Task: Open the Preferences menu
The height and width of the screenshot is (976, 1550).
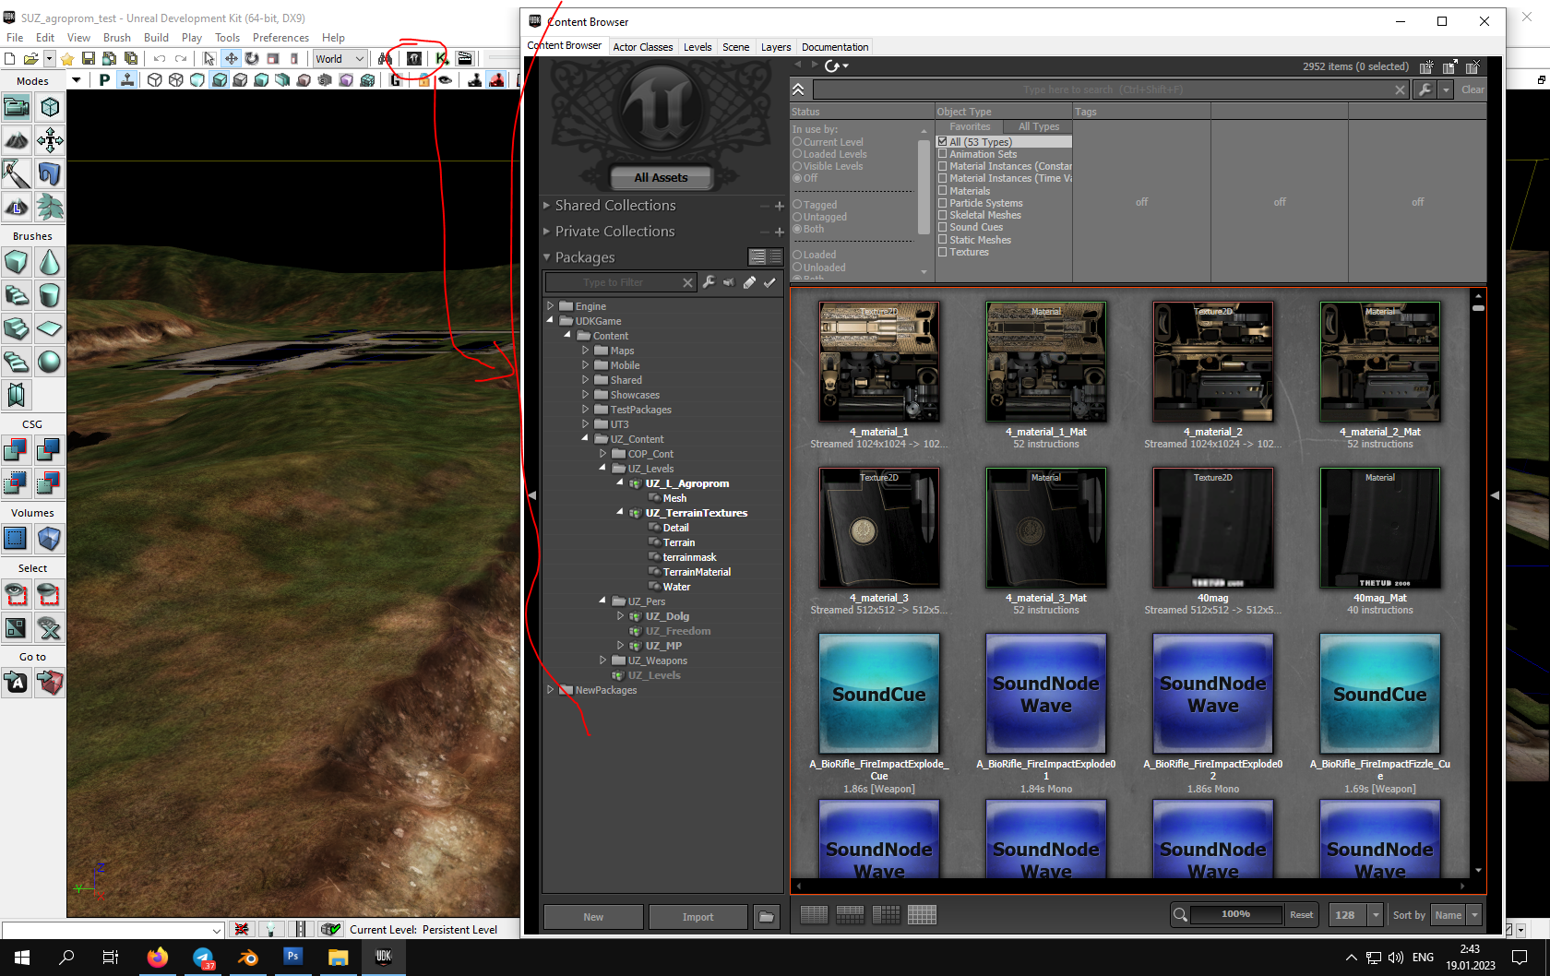Action: [x=280, y=38]
